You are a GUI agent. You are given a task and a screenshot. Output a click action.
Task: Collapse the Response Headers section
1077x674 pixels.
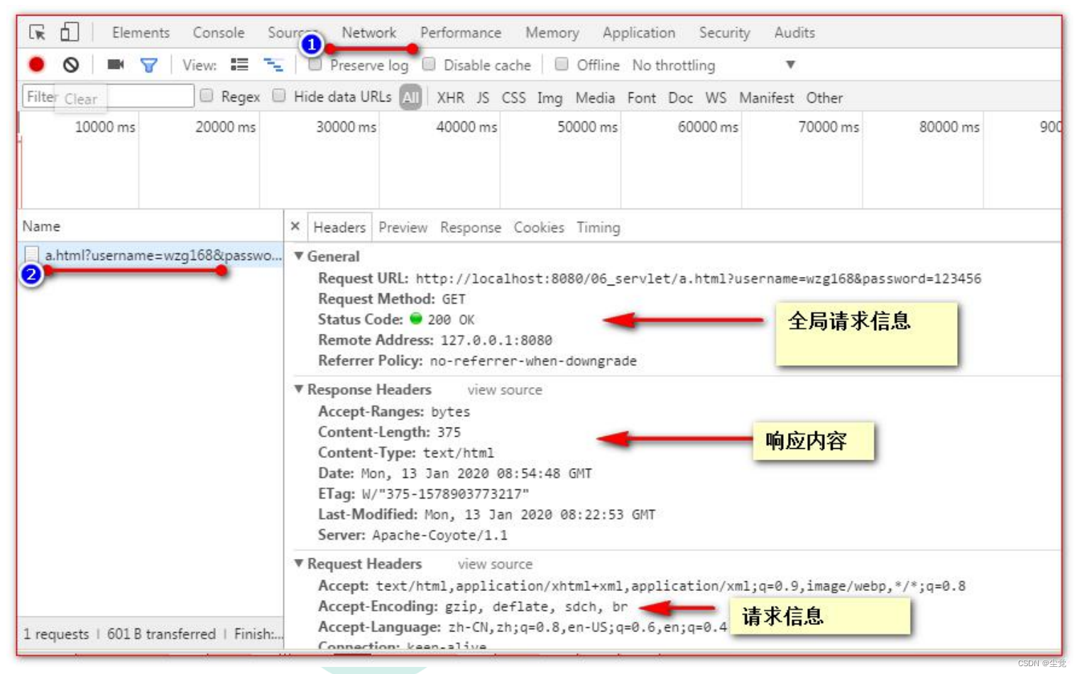pos(300,389)
